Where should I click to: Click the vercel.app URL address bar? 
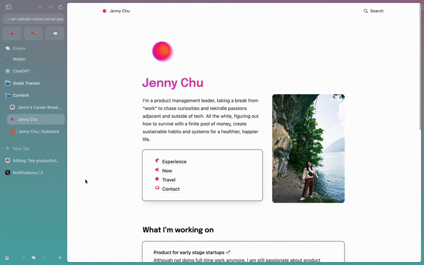click(34, 19)
